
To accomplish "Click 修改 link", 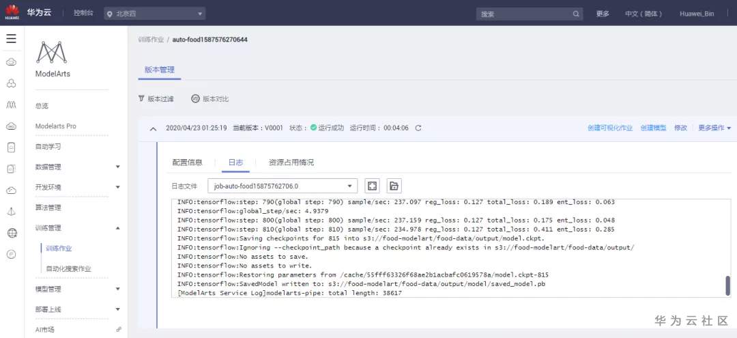I will click(680, 128).
